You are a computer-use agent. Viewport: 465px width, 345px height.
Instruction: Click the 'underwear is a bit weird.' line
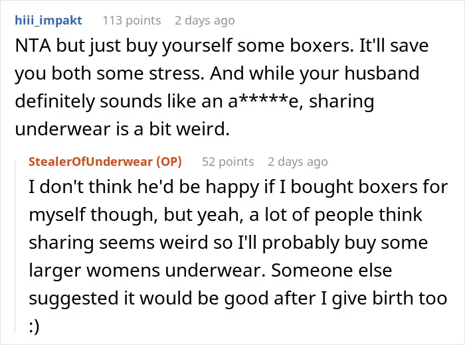point(122,129)
